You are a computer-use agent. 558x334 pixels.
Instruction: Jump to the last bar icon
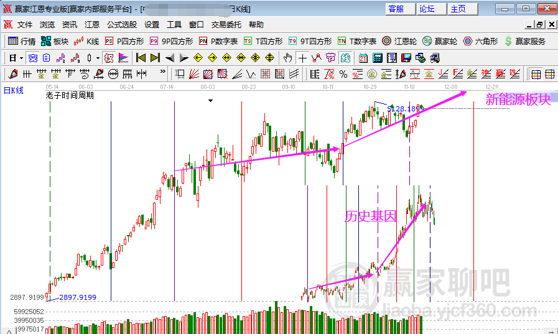[x=155, y=58]
